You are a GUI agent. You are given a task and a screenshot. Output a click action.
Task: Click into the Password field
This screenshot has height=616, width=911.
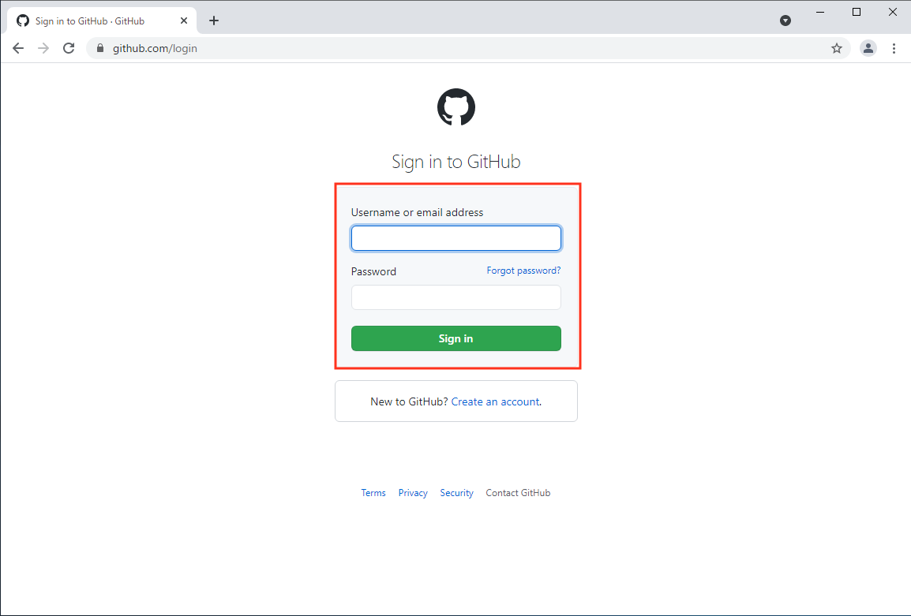[x=456, y=297]
